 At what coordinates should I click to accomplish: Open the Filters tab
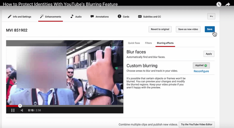[x=148, y=43]
